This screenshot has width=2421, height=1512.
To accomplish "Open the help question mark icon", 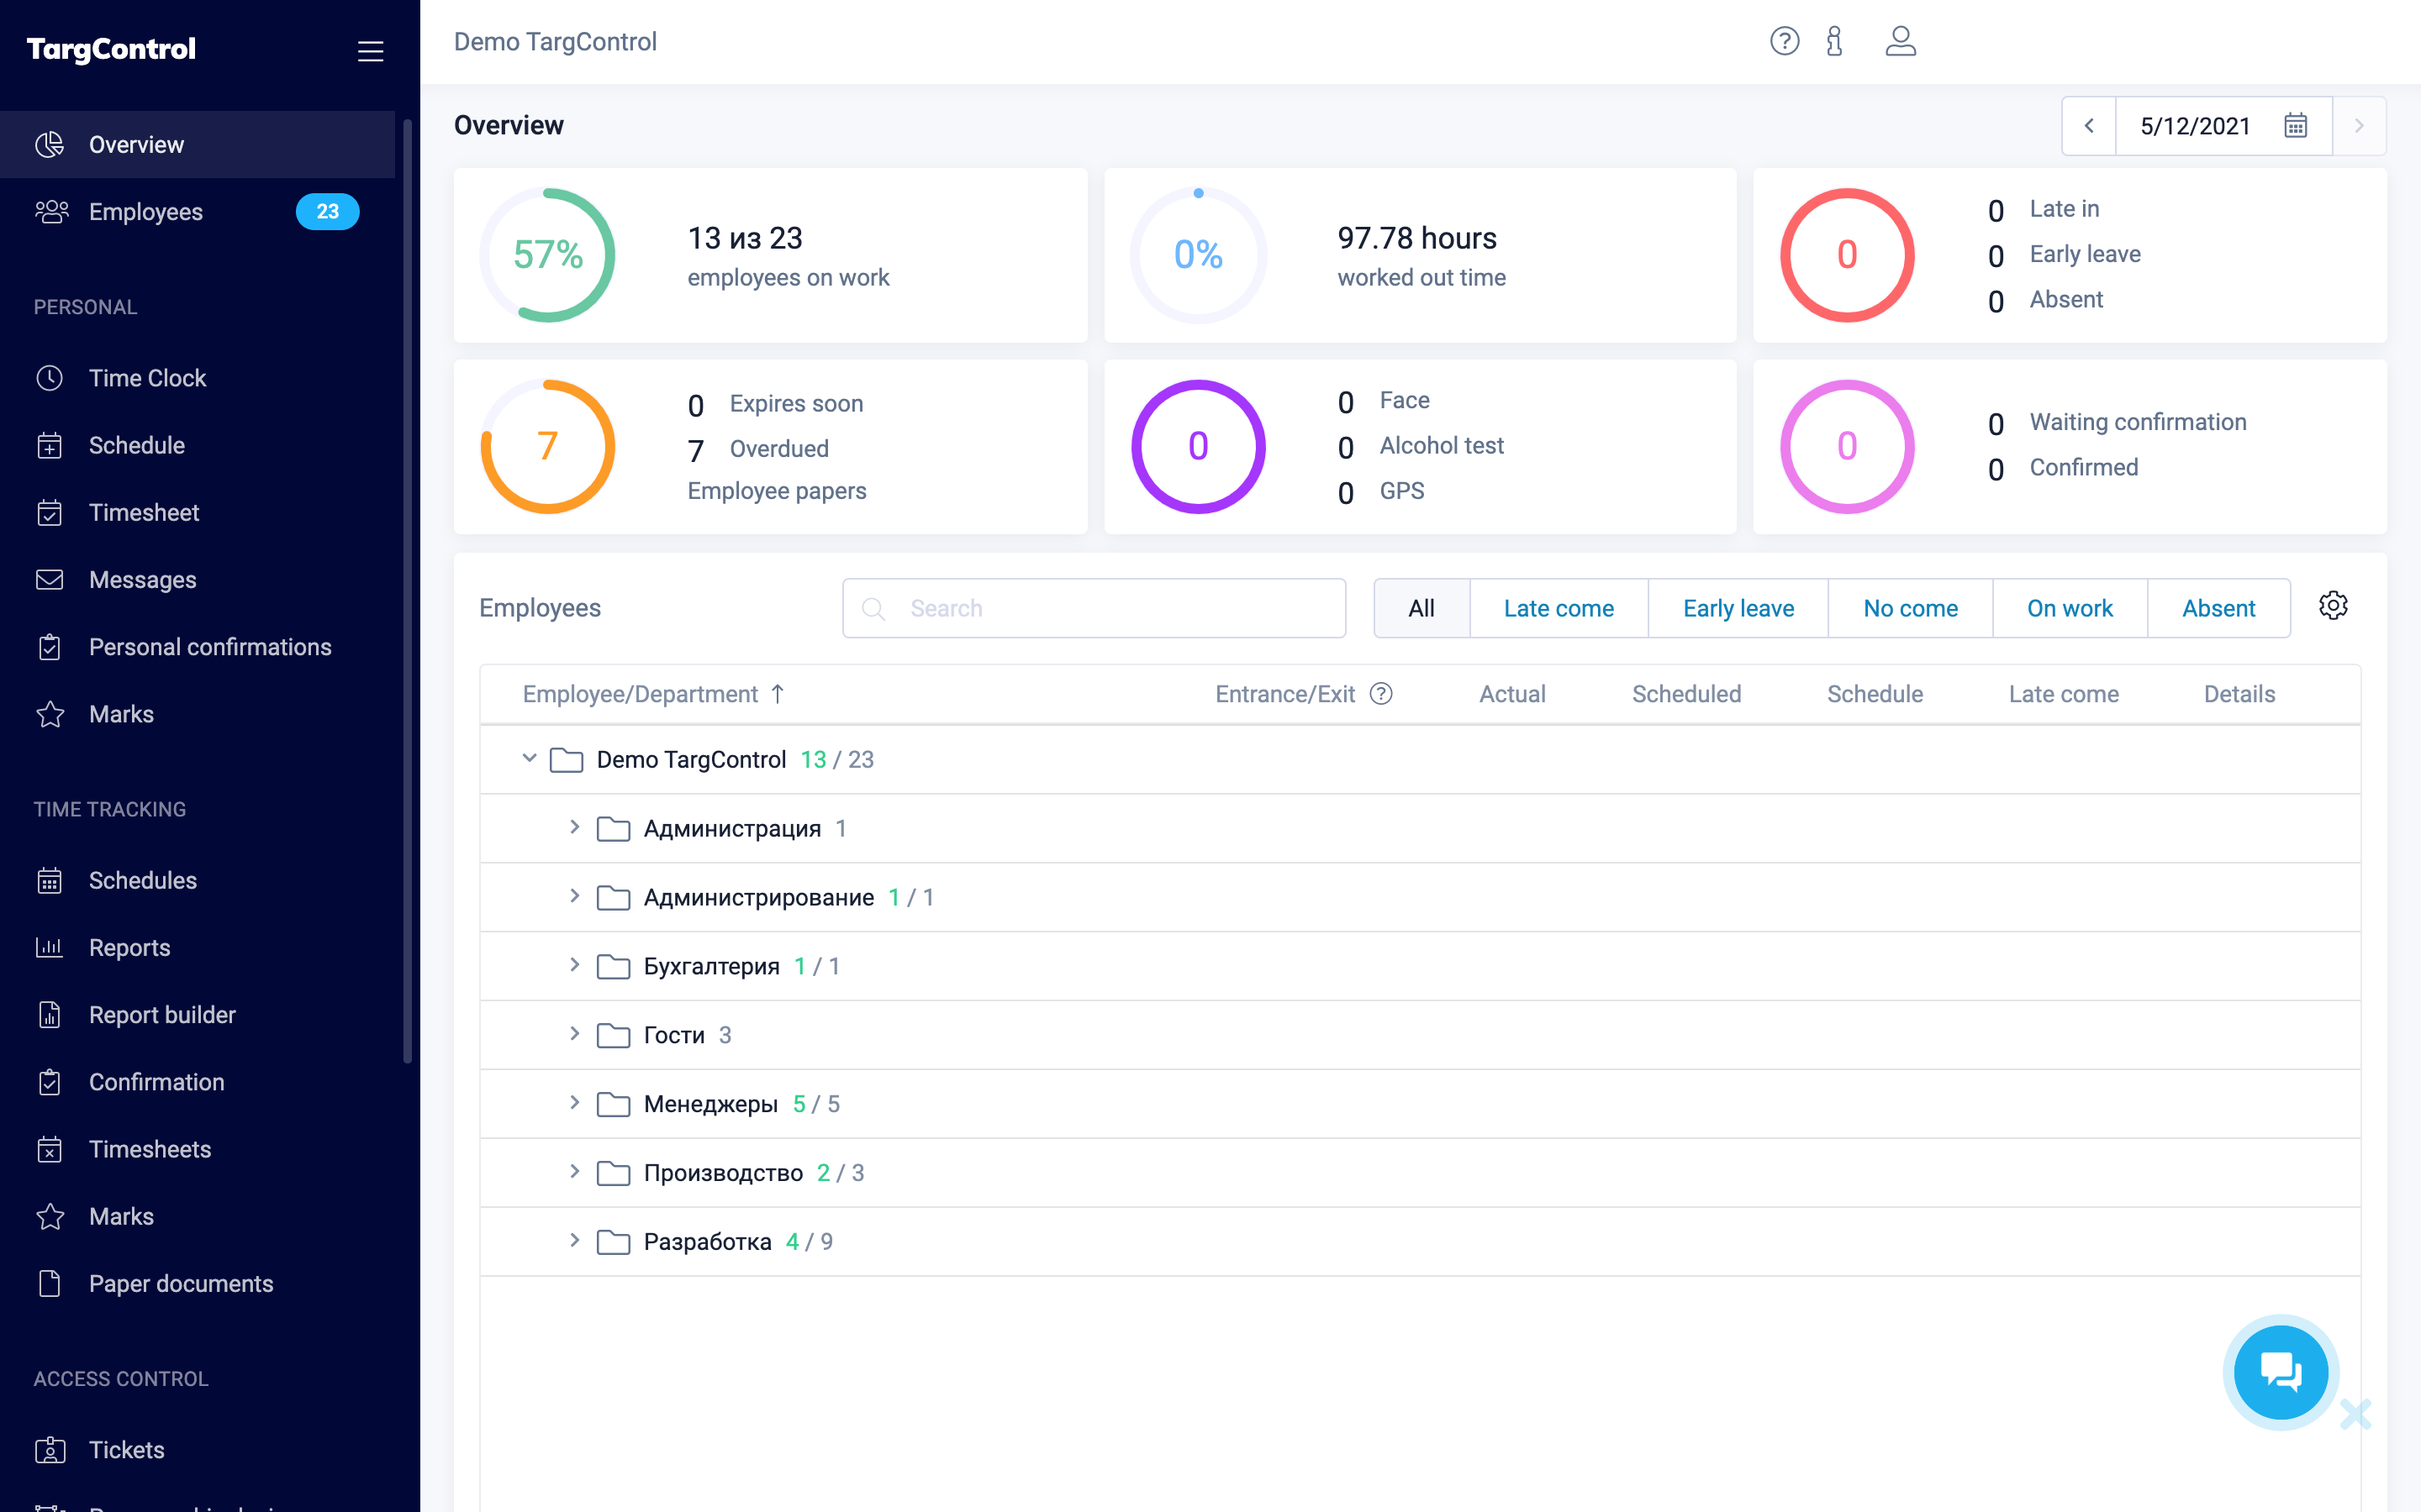I will [x=1784, y=41].
